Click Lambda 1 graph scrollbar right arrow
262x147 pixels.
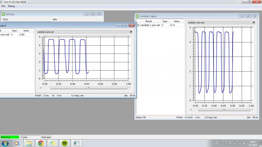pos(252,109)
